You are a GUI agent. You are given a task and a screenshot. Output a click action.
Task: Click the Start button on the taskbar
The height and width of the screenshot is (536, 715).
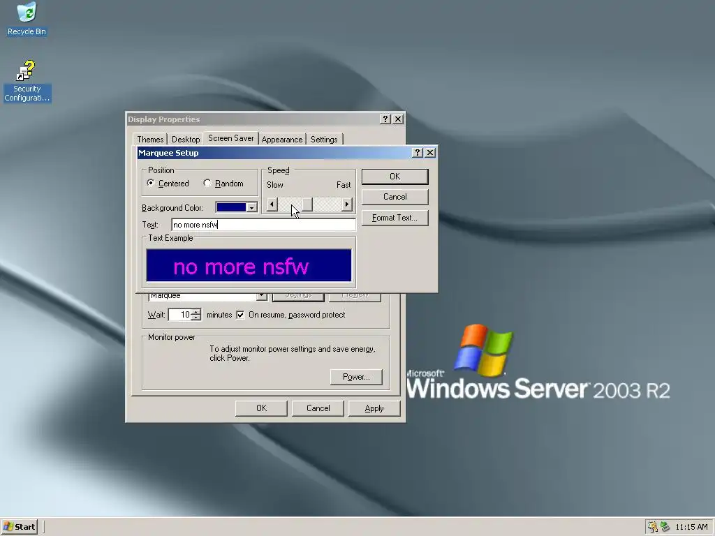click(19, 526)
